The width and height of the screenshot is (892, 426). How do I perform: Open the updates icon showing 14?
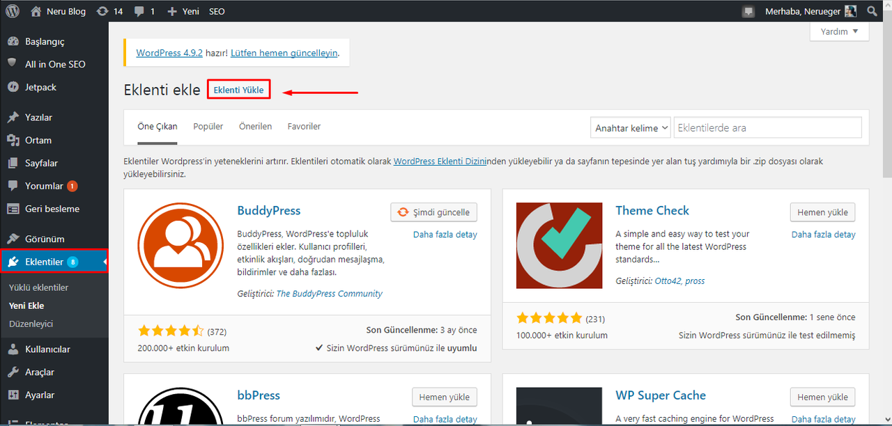point(102,11)
